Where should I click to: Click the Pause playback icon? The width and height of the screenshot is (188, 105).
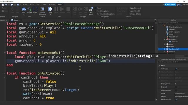(x=56, y=9)
